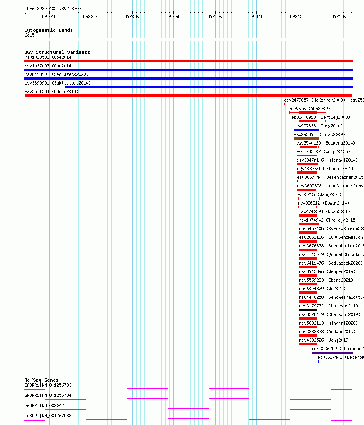
Task: Click the black bar under nsv3179732 (Chaisson2019)
Action: pyautogui.click(x=308, y=310)
